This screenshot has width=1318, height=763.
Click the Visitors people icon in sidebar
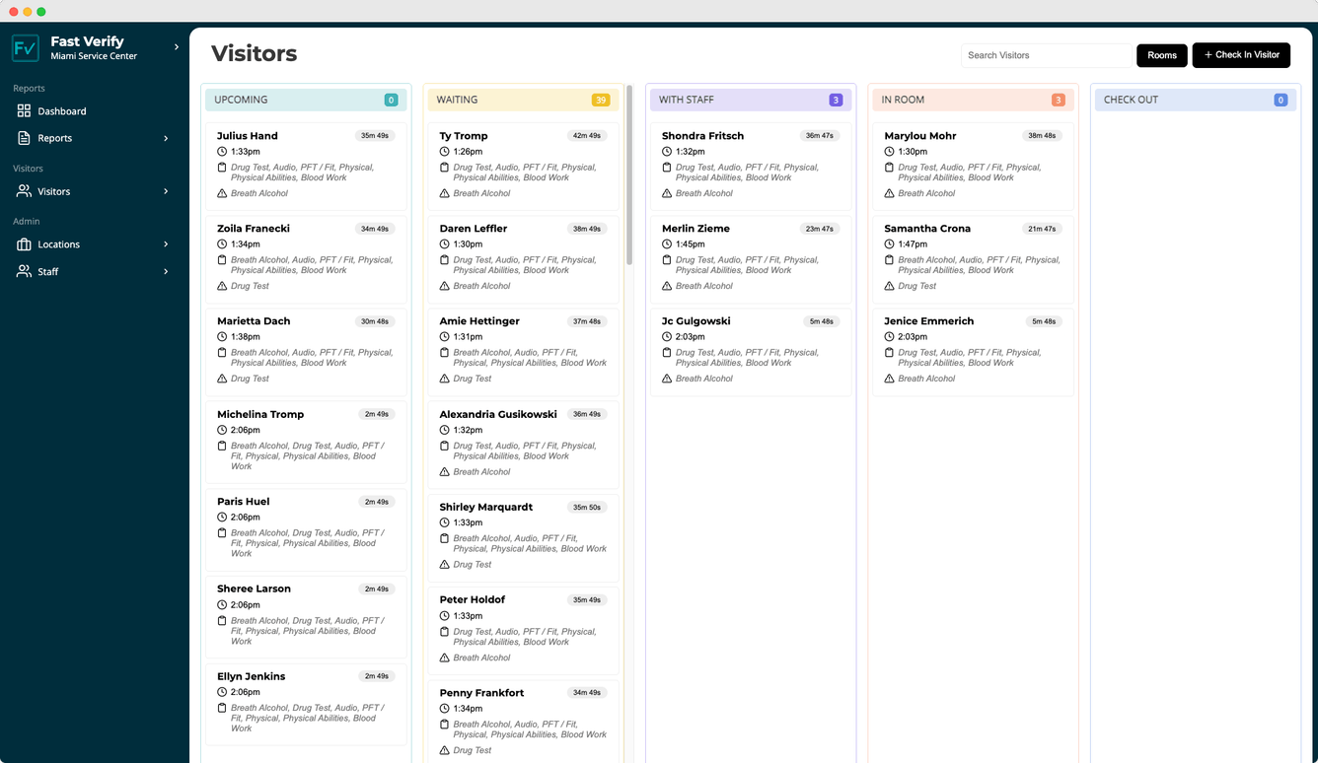24,191
